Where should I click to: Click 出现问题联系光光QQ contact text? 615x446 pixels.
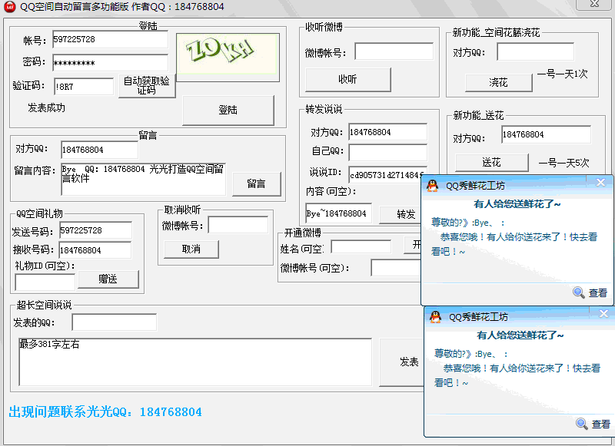(105, 412)
